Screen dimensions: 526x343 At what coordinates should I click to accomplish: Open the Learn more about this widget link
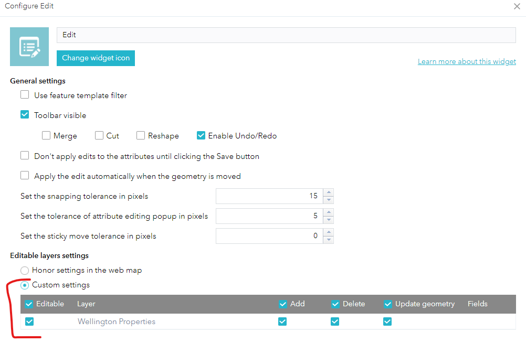coord(466,61)
